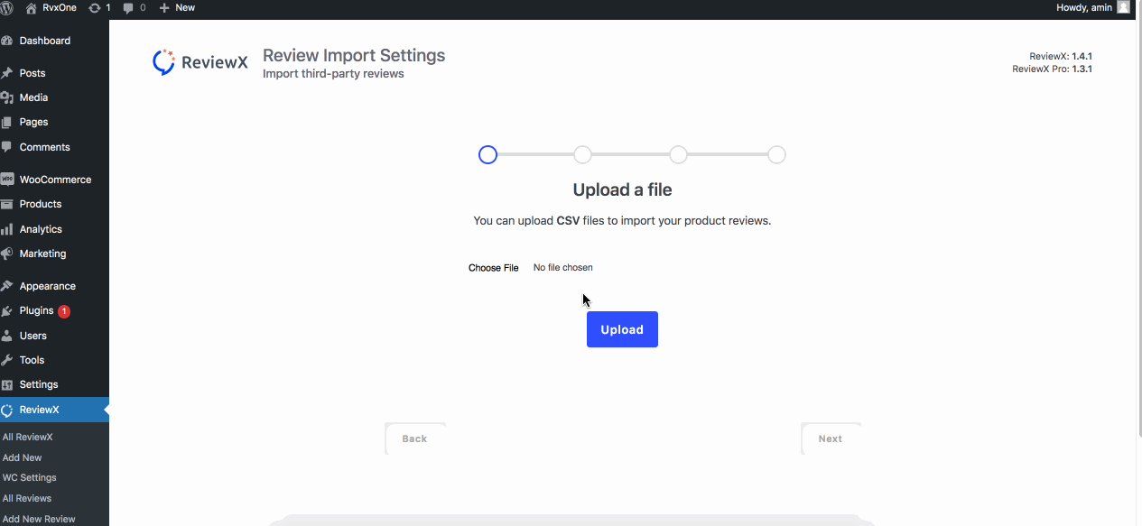The width and height of the screenshot is (1142, 526).
Task: Click the plus New button in the admin bar
Action: (x=177, y=7)
